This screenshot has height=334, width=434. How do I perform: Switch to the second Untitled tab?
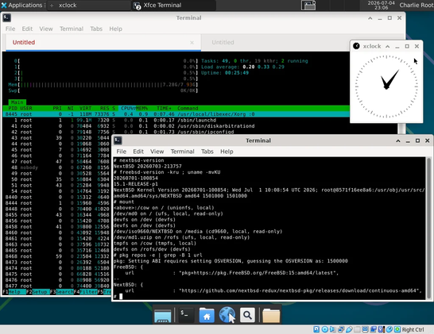[x=223, y=42]
